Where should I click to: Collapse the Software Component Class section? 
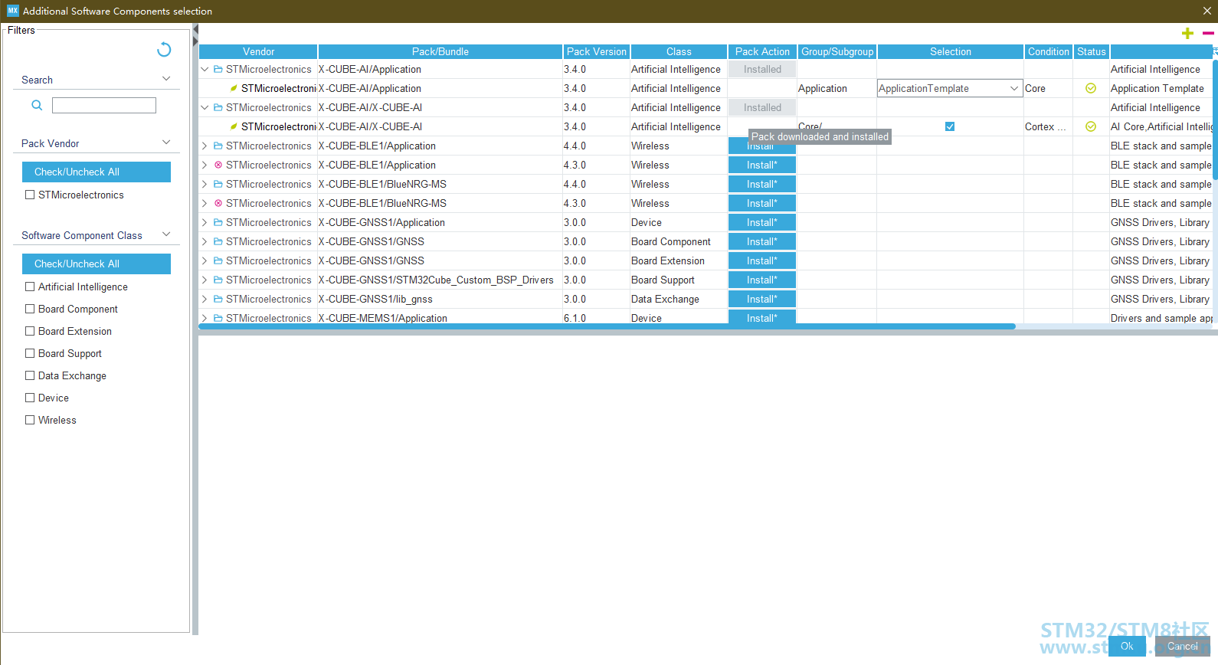coord(166,234)
